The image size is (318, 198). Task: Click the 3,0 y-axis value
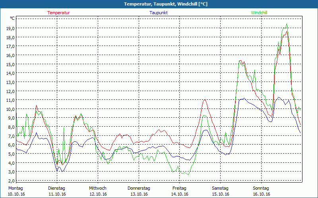(x=12, y=172)
